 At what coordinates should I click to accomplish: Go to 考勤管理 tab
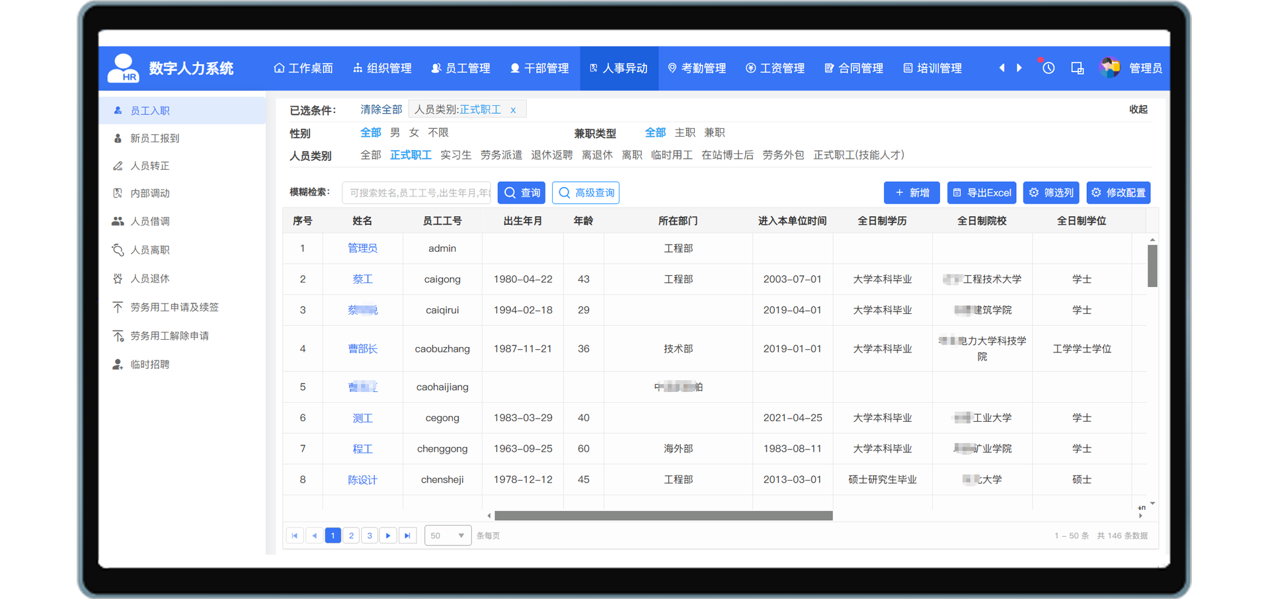pos(697,68)
